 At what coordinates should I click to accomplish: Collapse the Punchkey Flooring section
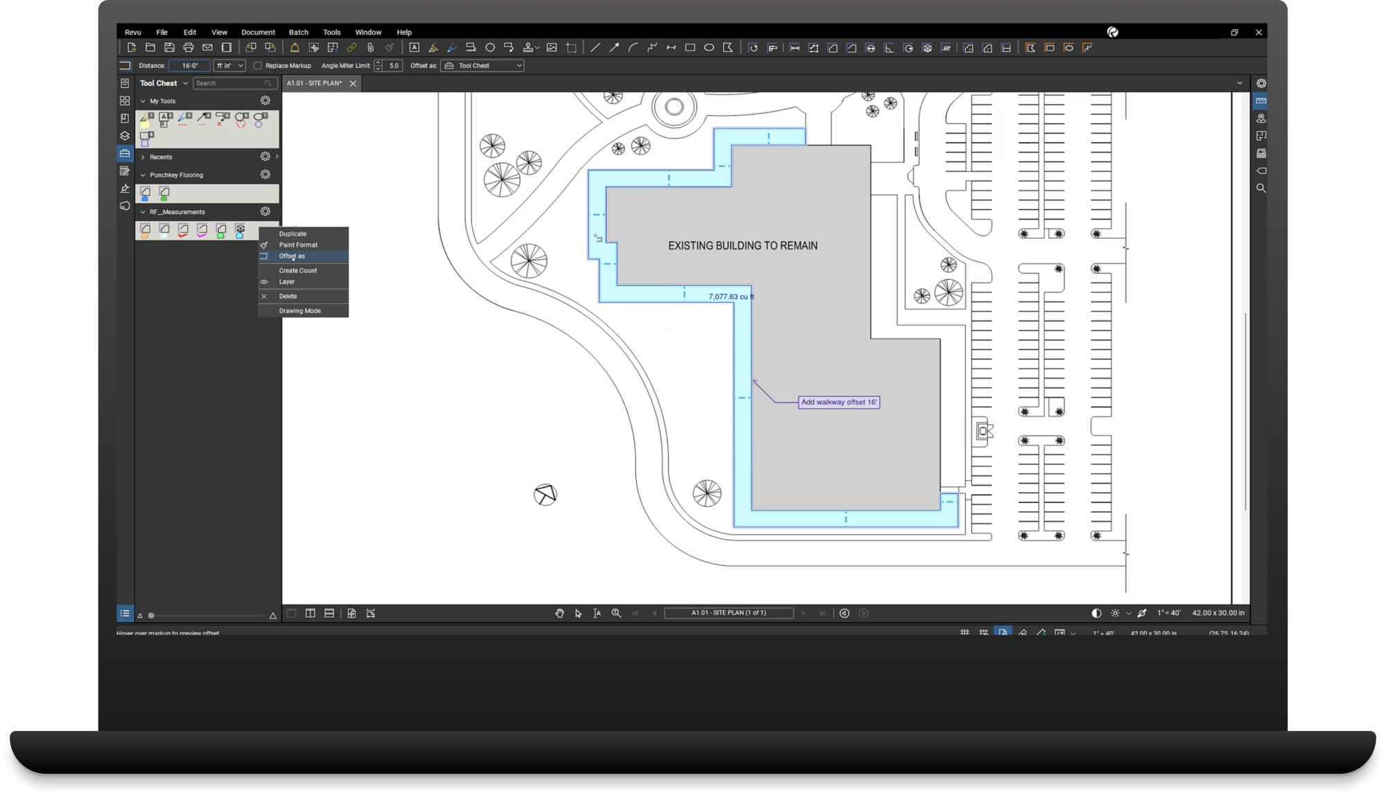(143, 175)
